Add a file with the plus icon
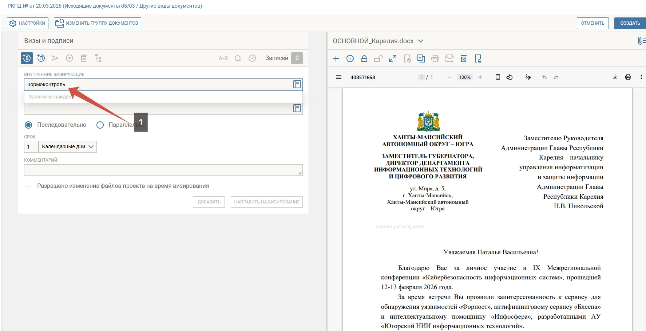This screenshot has height=331, width=646. (x=336, y=58)
